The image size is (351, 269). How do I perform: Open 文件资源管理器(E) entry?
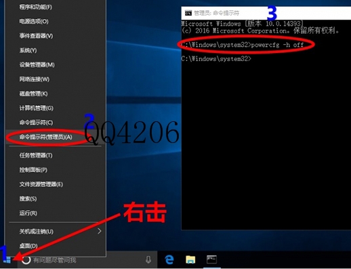(41, 184)
